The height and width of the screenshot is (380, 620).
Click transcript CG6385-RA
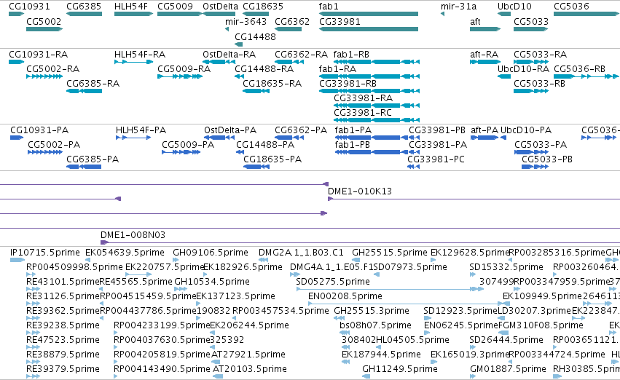[93, 83]
